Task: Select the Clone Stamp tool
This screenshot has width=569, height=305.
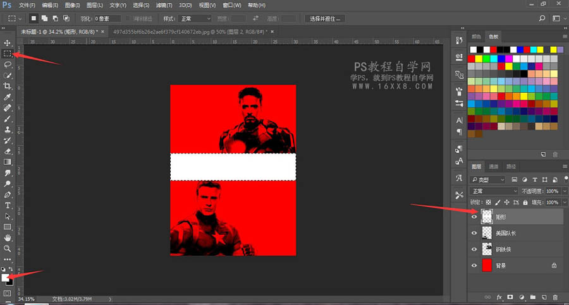Action: tap(7, 130)
